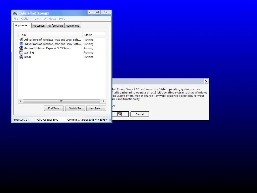Select the first Old versions task icon

click(21, 39)
